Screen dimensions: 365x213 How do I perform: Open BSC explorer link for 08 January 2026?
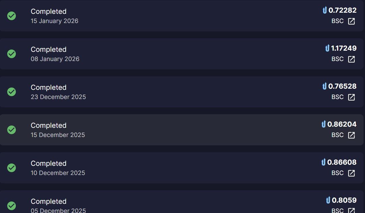pos(351,59)
